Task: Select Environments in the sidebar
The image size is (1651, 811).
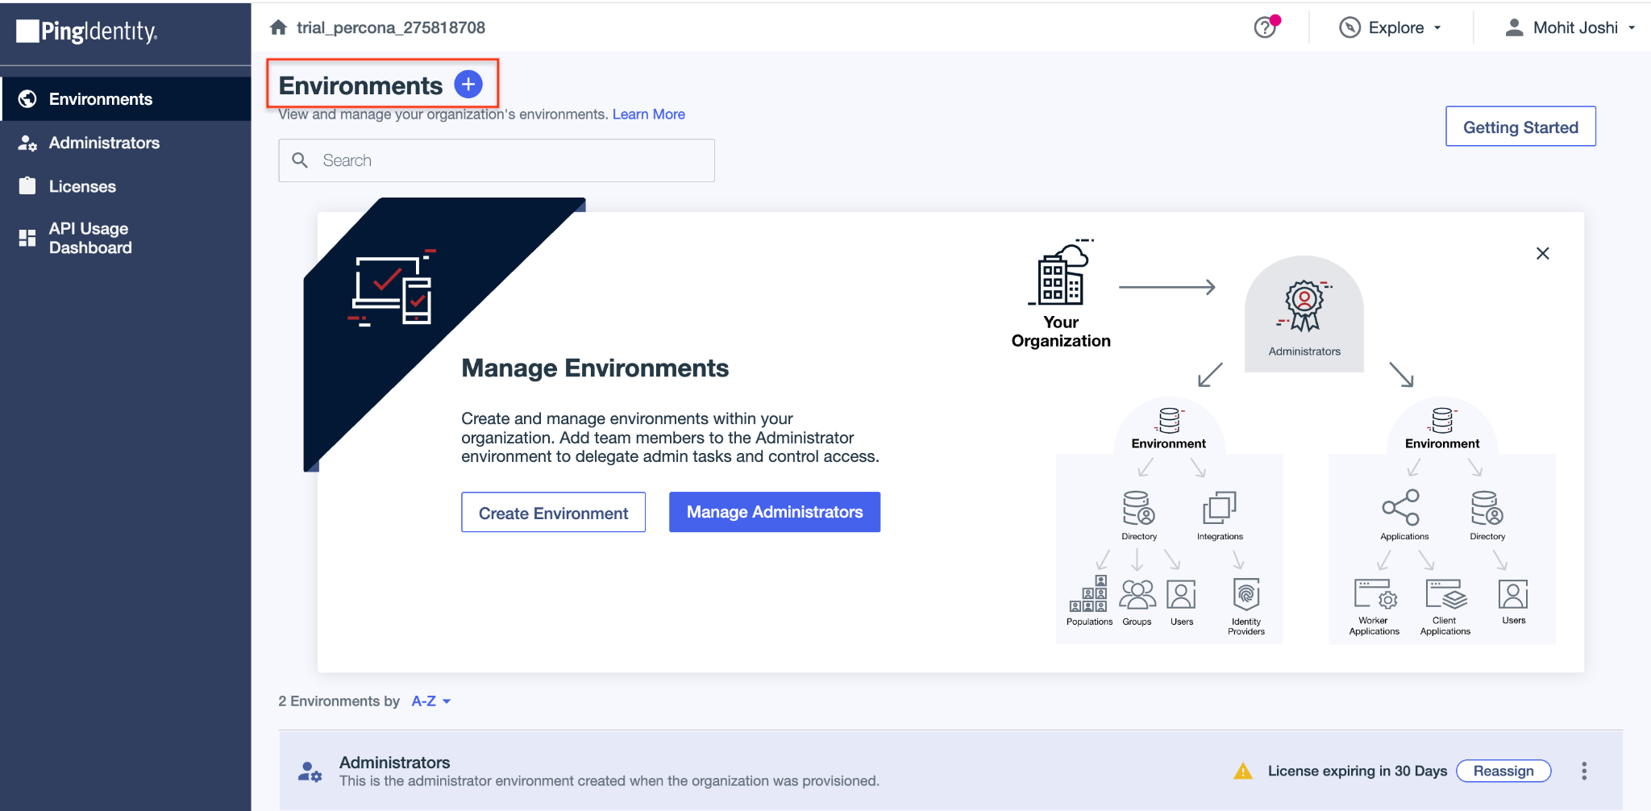Action: [x=100, y=99]
